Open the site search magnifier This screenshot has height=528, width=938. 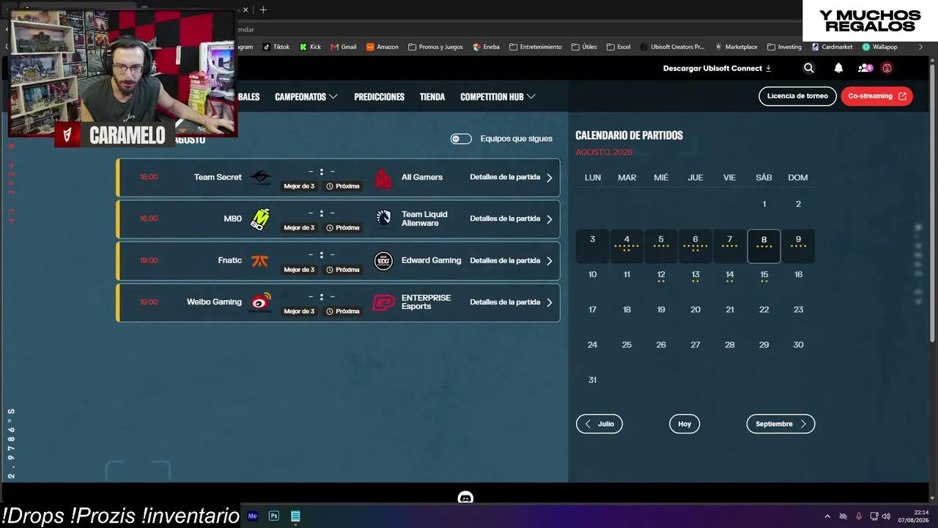click(809, 68)
